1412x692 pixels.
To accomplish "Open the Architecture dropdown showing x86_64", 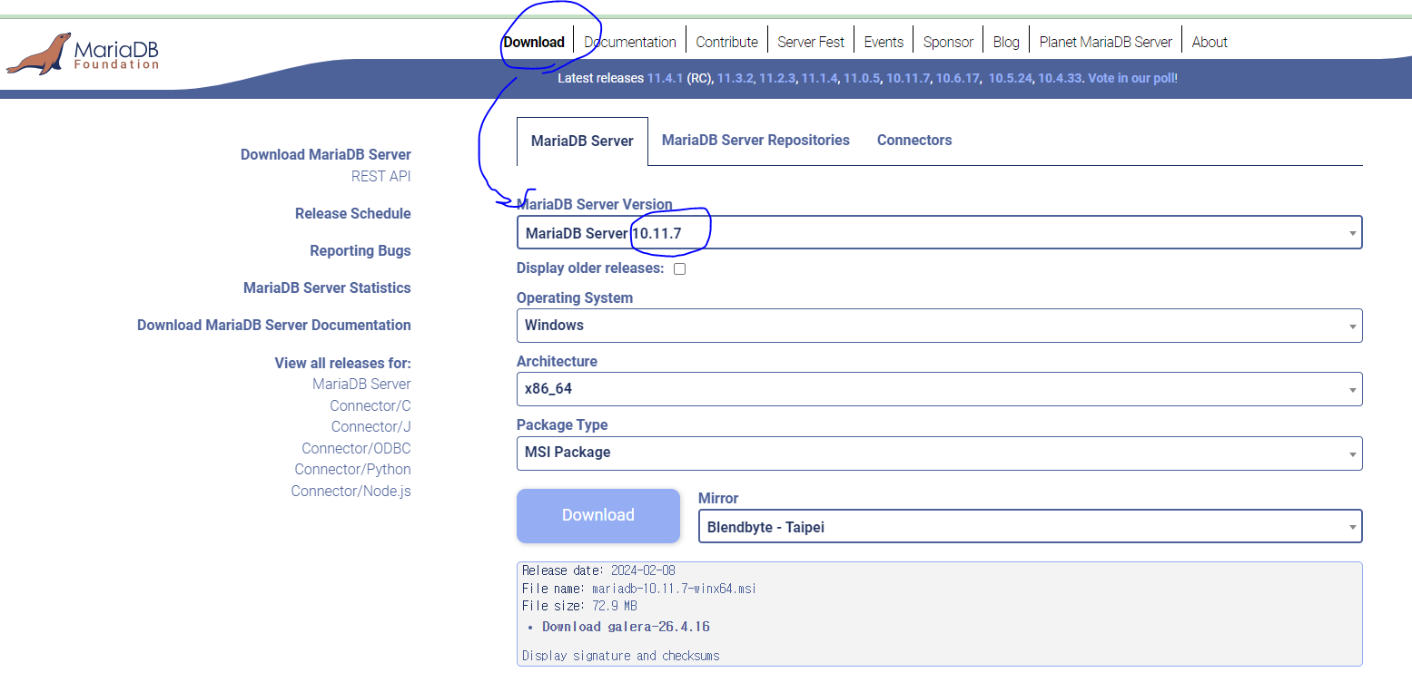I will pos(939,388).
